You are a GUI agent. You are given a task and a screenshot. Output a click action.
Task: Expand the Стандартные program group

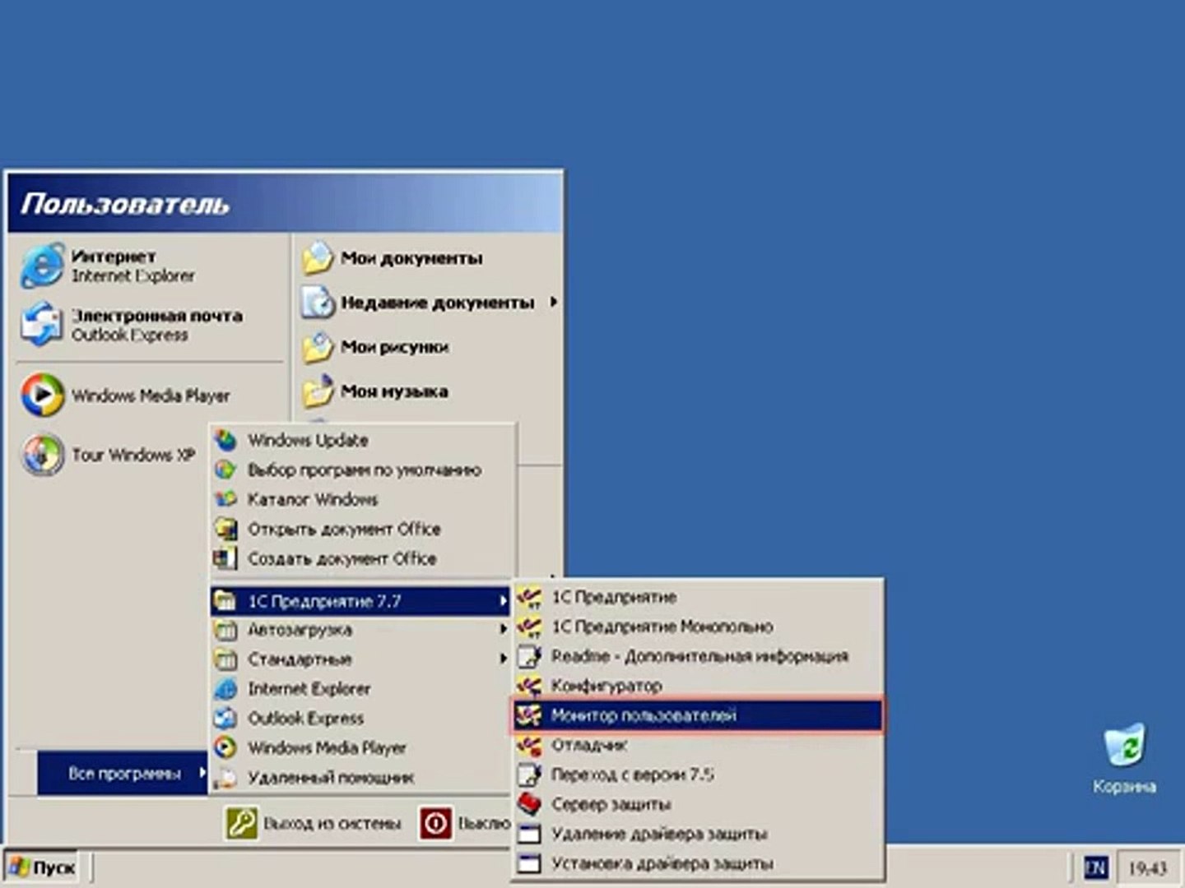(x=362, y=659)
